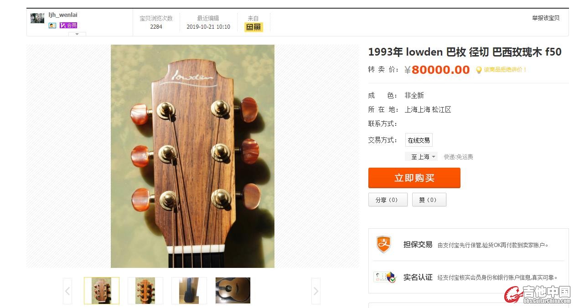Select second headstock back thumbnail
574x308 pixels.
pyautogui.click(x=145, y=291)
